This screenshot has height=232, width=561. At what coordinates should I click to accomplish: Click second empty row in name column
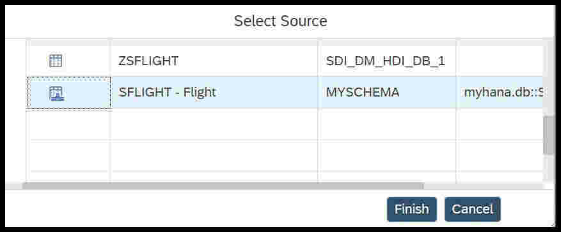pyautogui.click(x=214, y=155)
